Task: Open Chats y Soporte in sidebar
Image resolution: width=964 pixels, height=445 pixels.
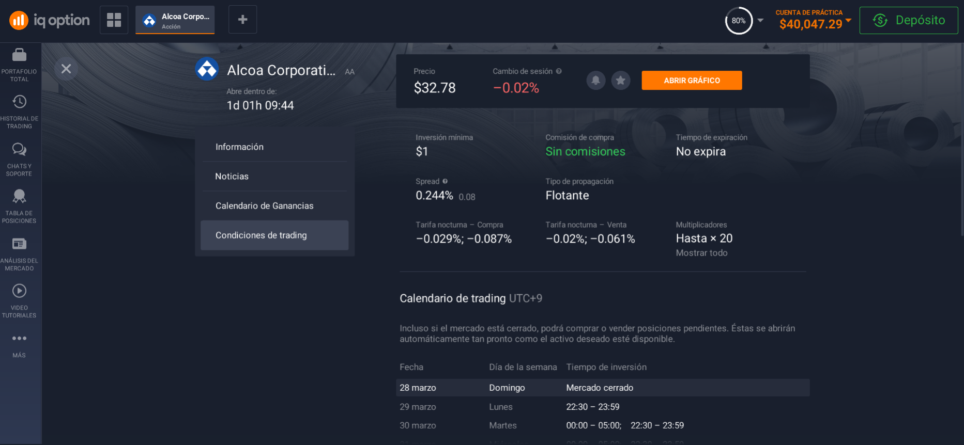Action: tap(19, 160)
